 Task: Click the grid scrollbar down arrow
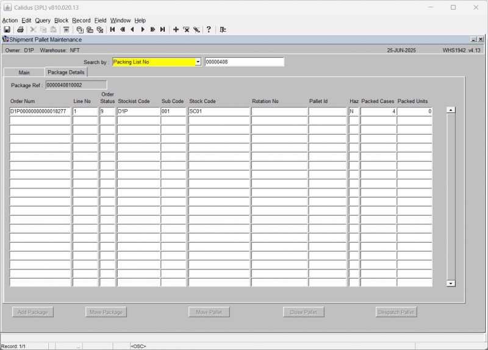[451, 283]
